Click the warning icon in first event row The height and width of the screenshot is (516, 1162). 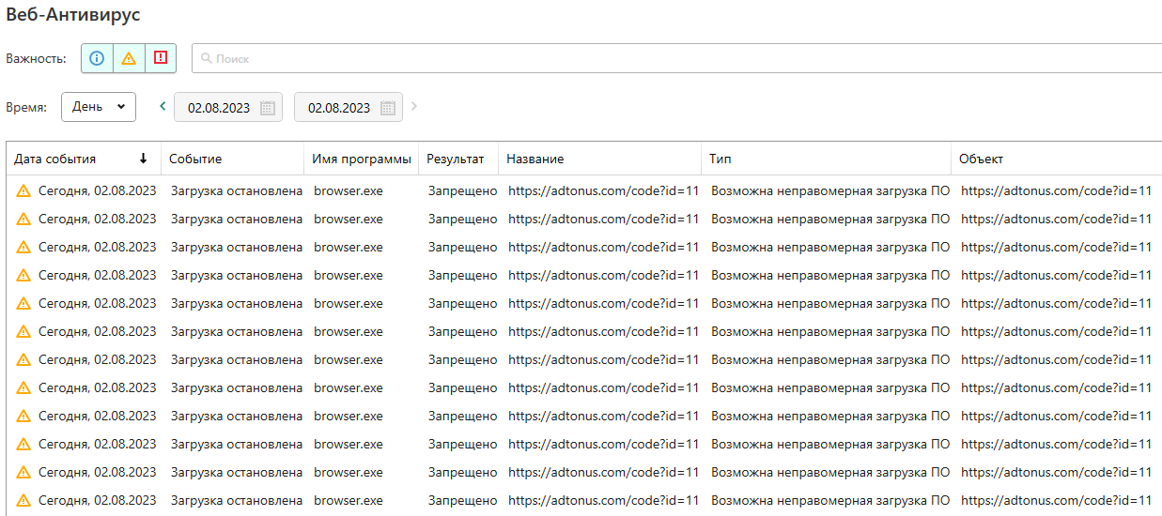(23, 191)
